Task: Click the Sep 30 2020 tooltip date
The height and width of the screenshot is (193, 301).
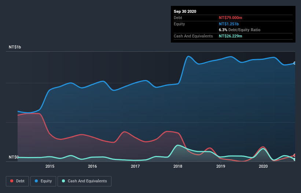Action: click(x=185, y=11)
